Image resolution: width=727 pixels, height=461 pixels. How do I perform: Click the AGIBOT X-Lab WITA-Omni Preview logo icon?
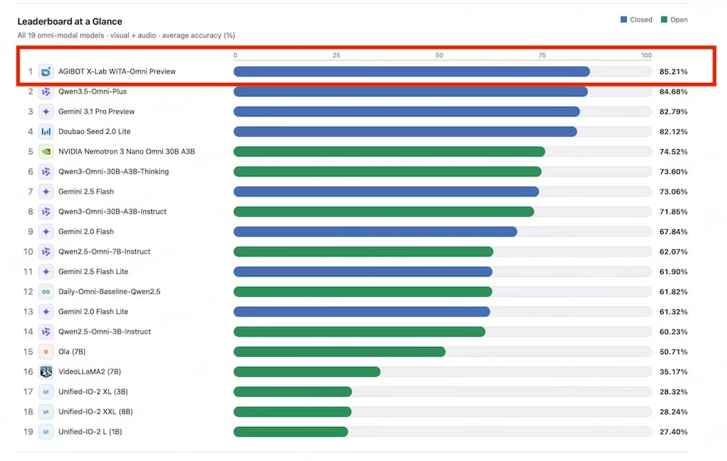coord(46,71)
